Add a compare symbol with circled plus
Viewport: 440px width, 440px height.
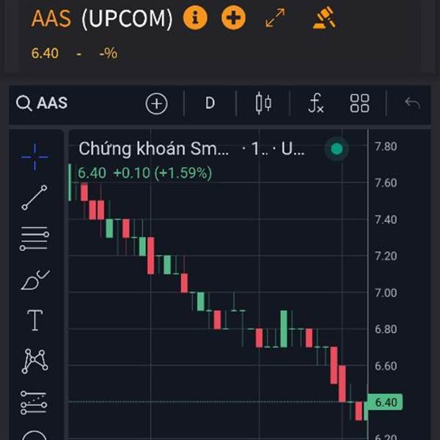(157, 103)
